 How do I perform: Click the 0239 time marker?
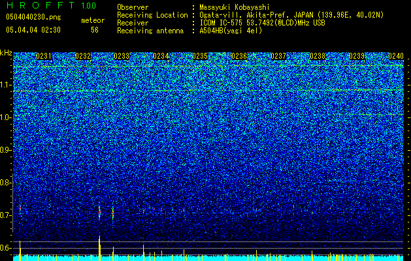pos(357,56)
